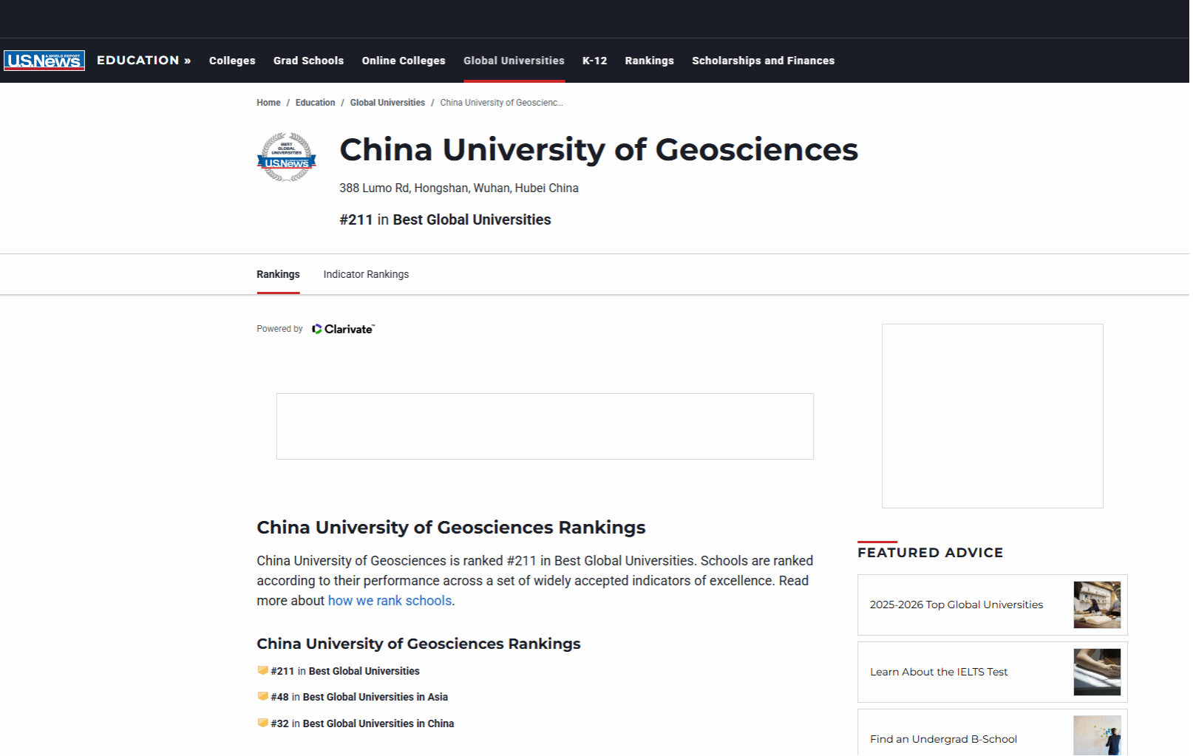Open the EDUCATION » section link
The height and width of the screenshot is (756, 1193).
click(144, 61)
